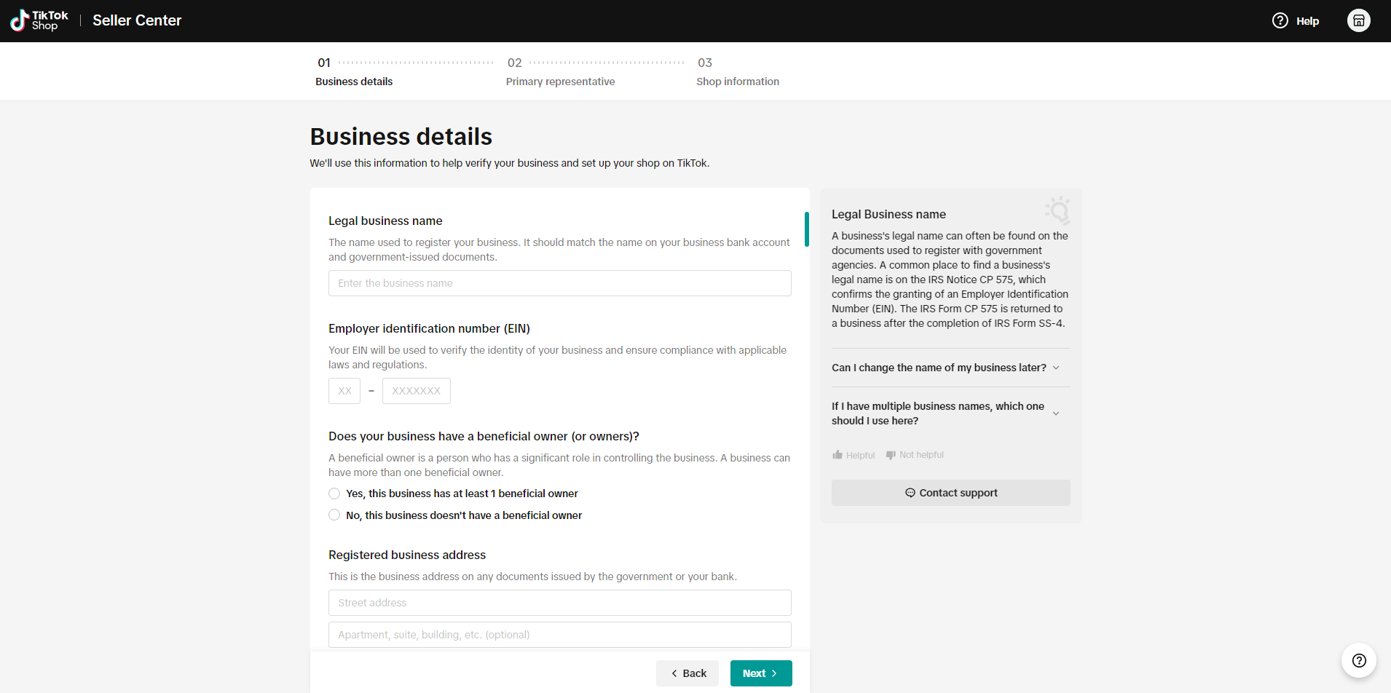
Task: Open the profile avatar icon top right
Action: coord(1359,20)
